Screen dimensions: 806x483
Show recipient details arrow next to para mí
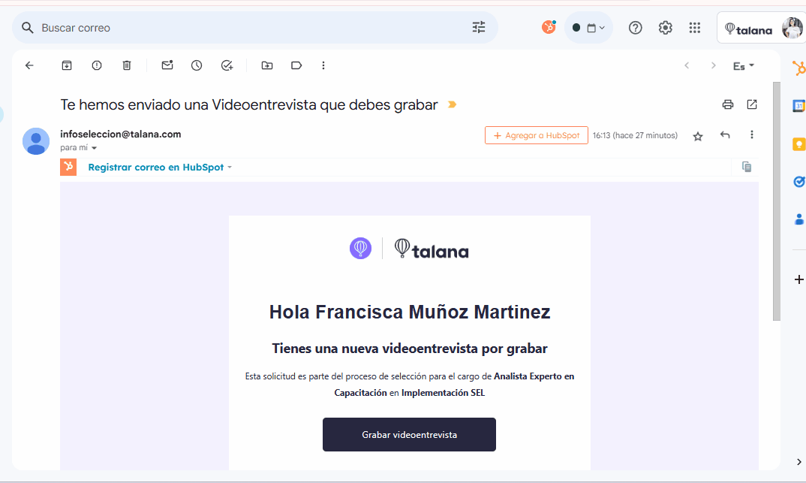(x=94, y=148)
